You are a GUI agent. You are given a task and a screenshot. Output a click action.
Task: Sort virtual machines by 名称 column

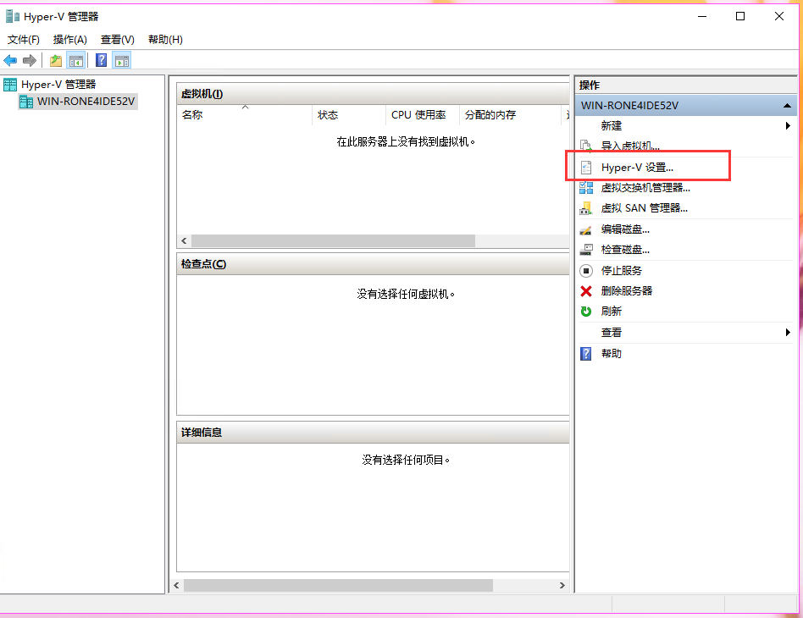(x=244, y=114)
